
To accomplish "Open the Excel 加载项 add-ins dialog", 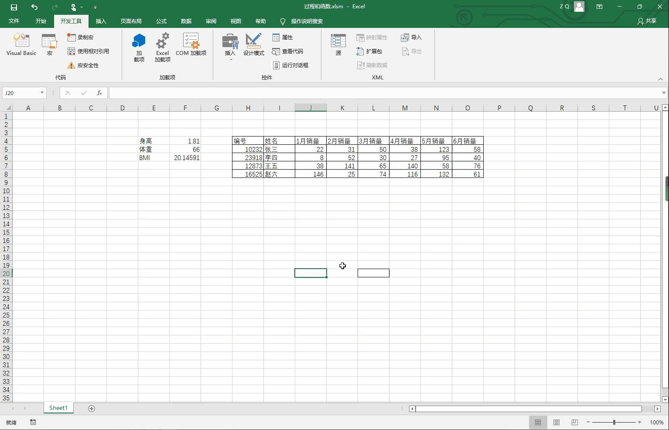I will point(162,47).
